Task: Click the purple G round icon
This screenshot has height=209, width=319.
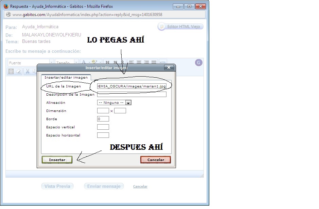Action: [199, 62]
